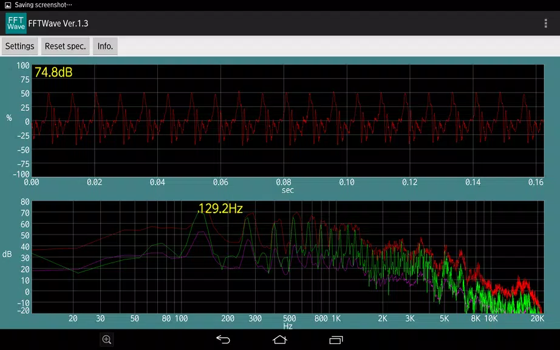
Task: Click the FFT Wave app logo icon
Action: [16, 23]
